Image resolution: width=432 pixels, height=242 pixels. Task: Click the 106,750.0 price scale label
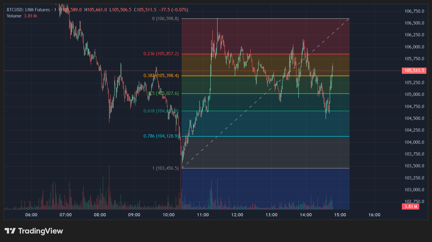click(x=414, y=11)
